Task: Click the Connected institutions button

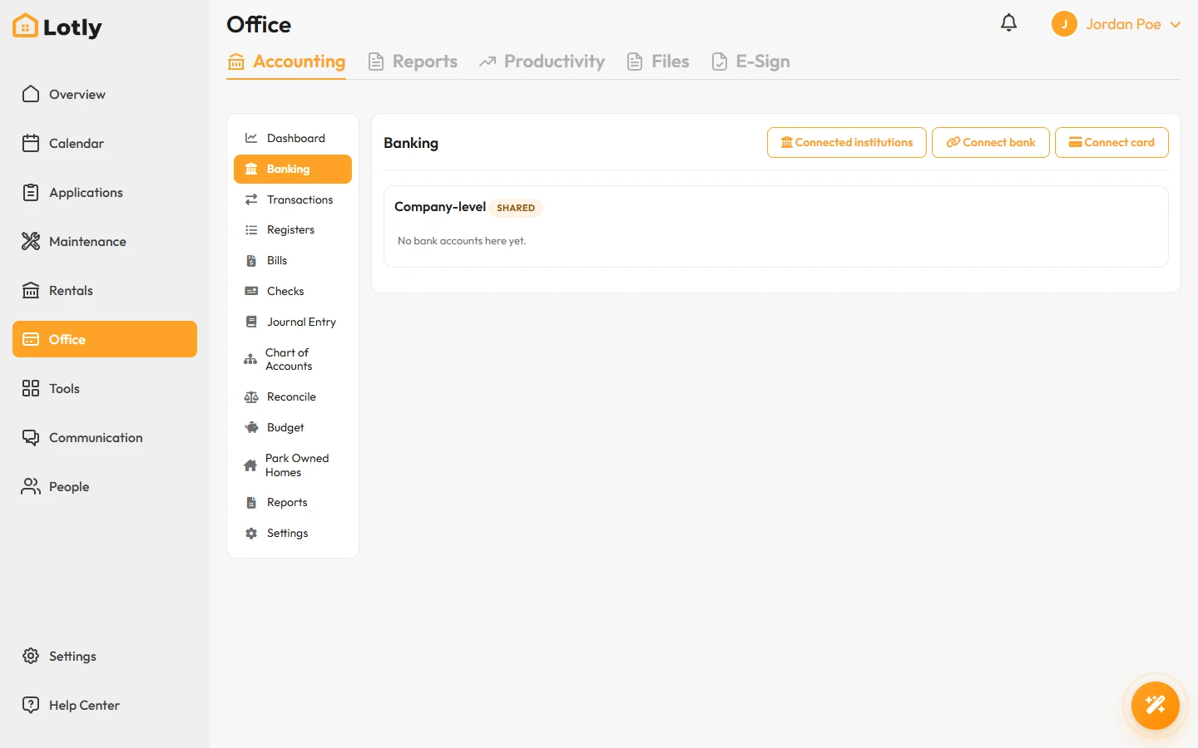Action: pyautogui.click(x=847, y=142)
